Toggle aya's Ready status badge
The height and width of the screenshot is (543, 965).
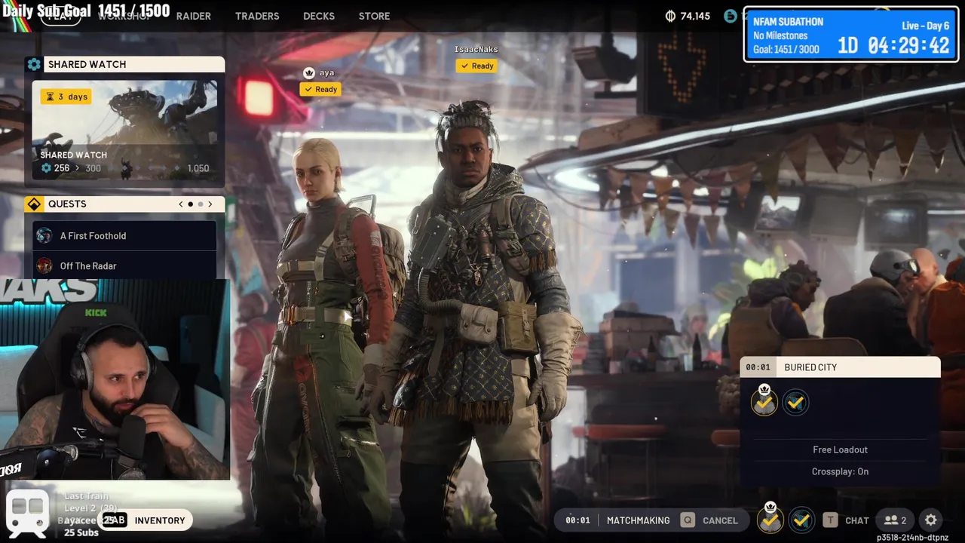[320, 89]
